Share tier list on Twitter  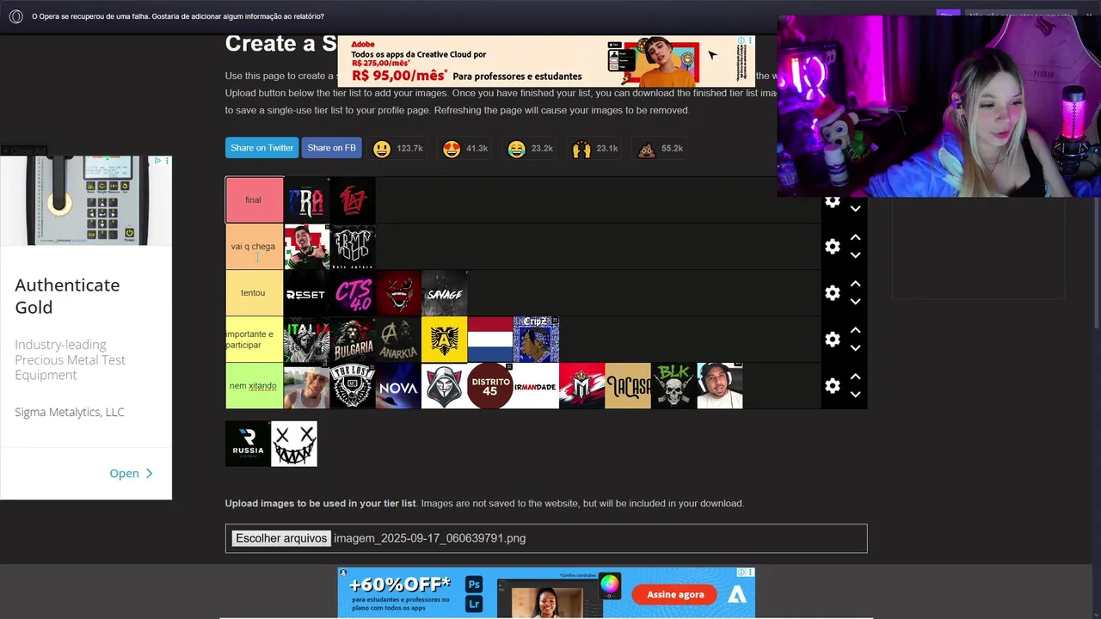261,148
